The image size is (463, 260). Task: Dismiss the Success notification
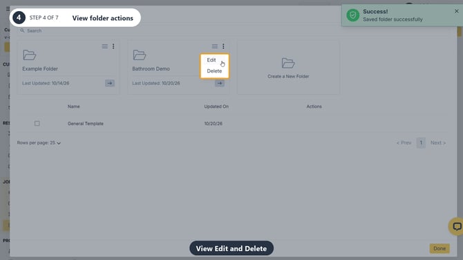[457, 11]
